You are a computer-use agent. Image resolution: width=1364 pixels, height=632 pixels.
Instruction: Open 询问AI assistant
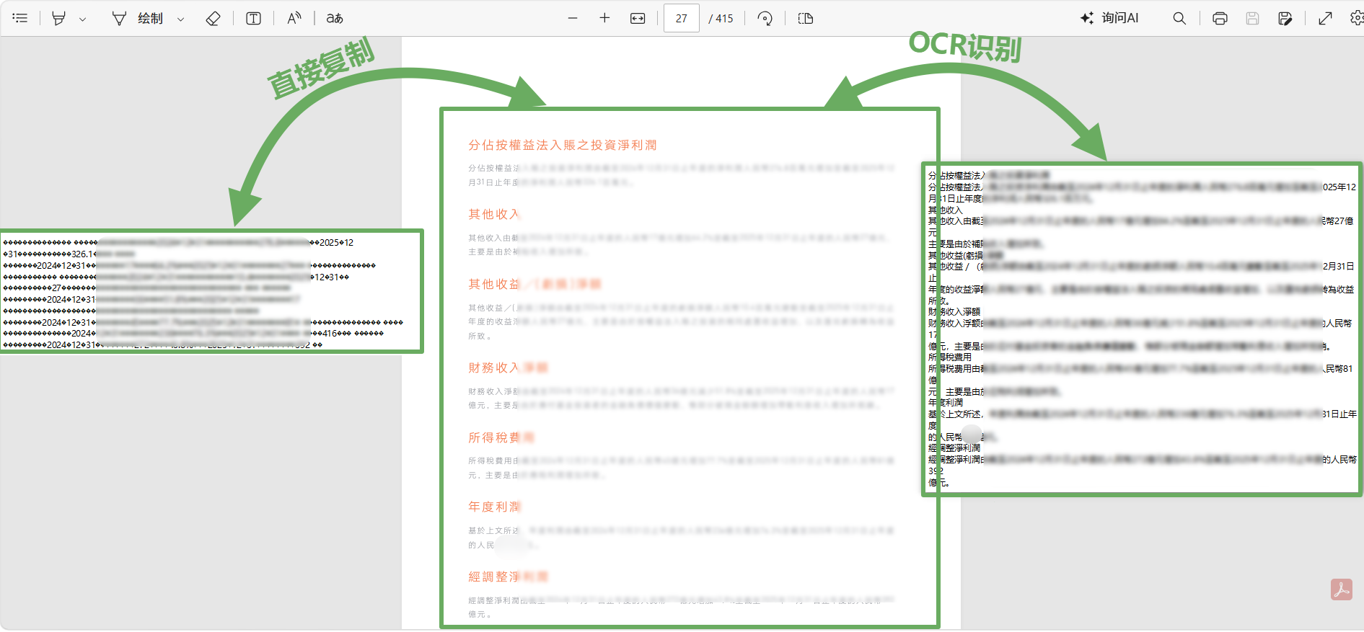[x=1109, y=18]
